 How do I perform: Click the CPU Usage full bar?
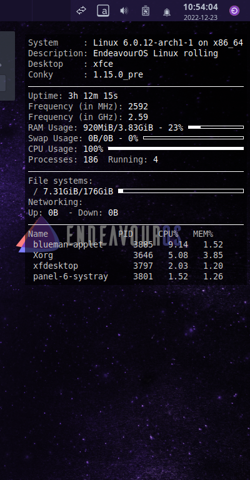[x=176, y=149]
